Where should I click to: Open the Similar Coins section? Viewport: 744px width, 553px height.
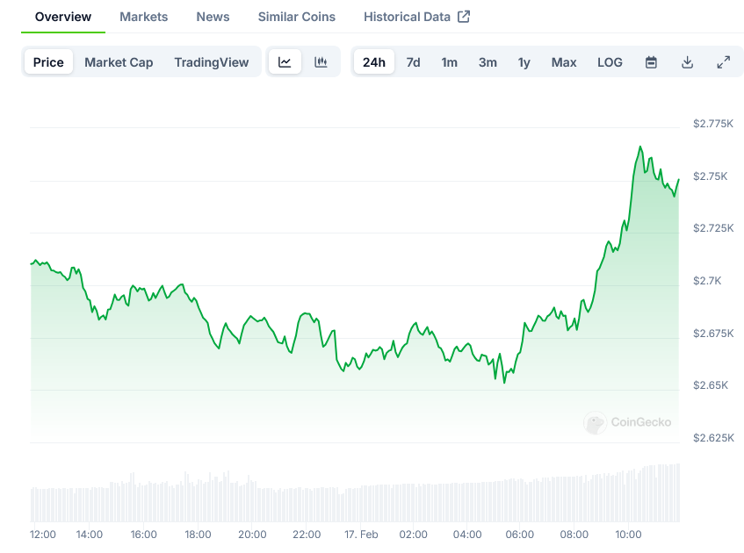coord(296,16)
